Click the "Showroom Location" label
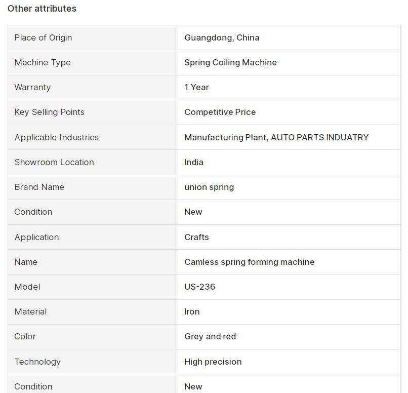Screen dimensions: 408x393 click(54, 162)
